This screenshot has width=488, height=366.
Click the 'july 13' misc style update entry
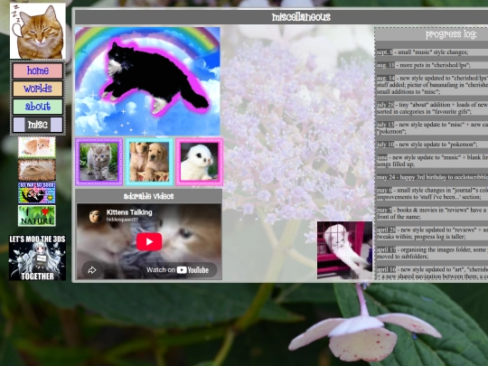pyautogui.click(x=432, y=128)
